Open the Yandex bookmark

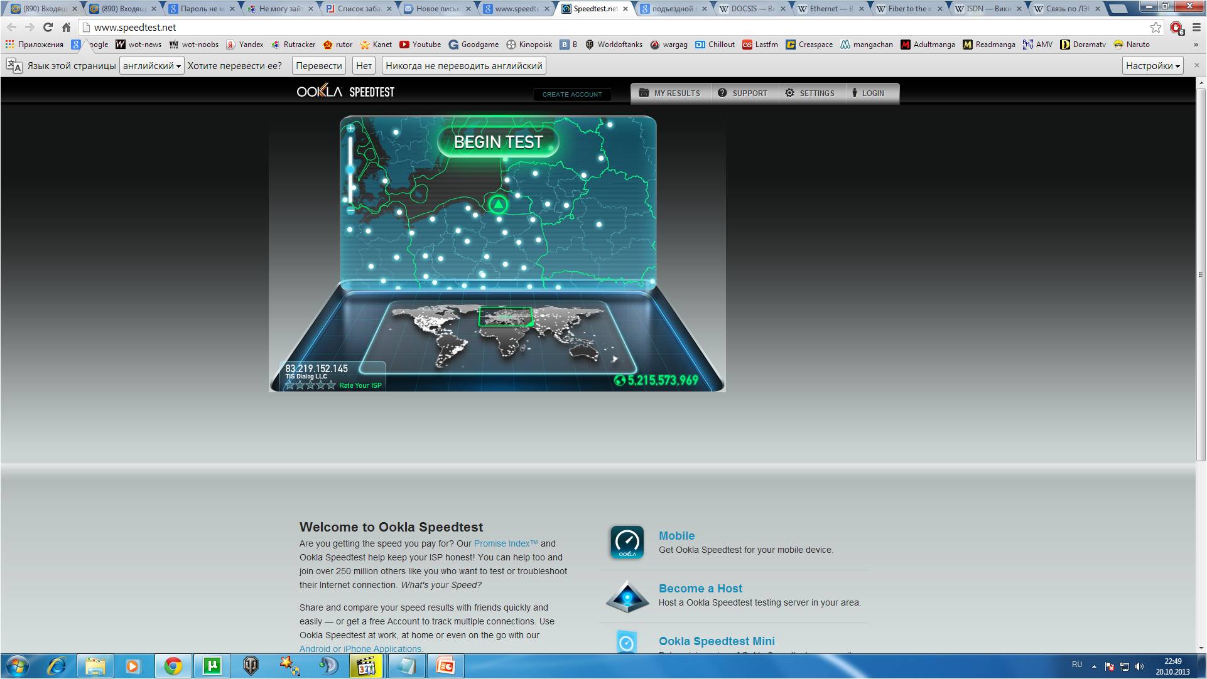tap(245, 45)
